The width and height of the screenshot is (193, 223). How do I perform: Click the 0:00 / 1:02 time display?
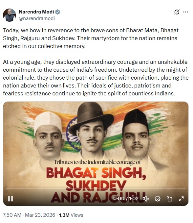(126, 199)
